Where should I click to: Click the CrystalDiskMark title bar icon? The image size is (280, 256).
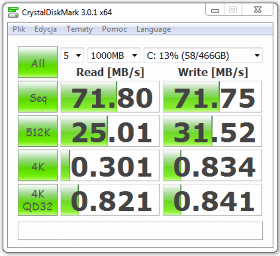point(13,12)
